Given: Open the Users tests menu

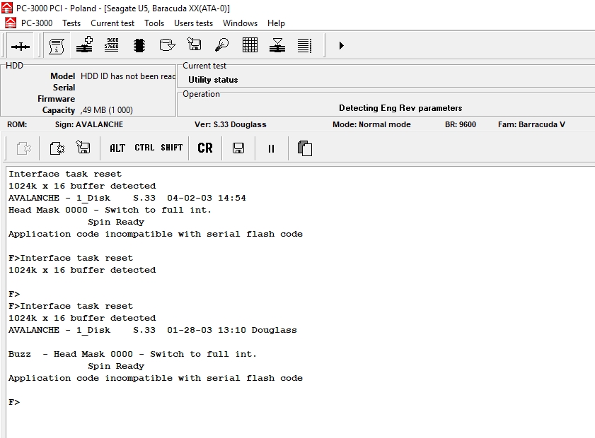Looking at the screenshot, I should click(x=193, y=23).
